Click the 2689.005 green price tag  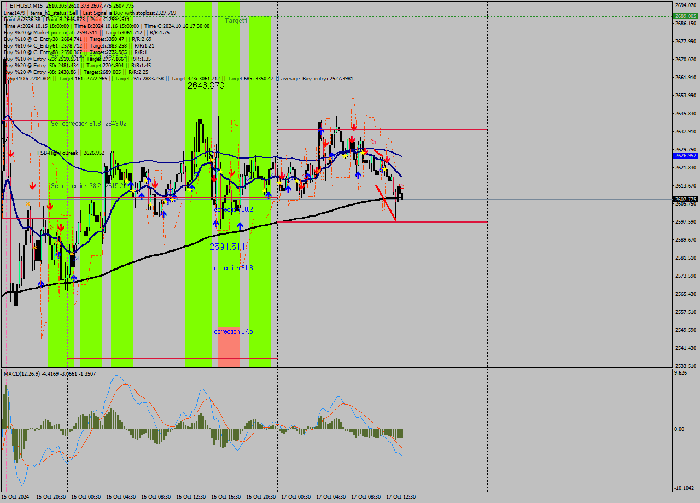pyautogui.click(x=685, y=16)
